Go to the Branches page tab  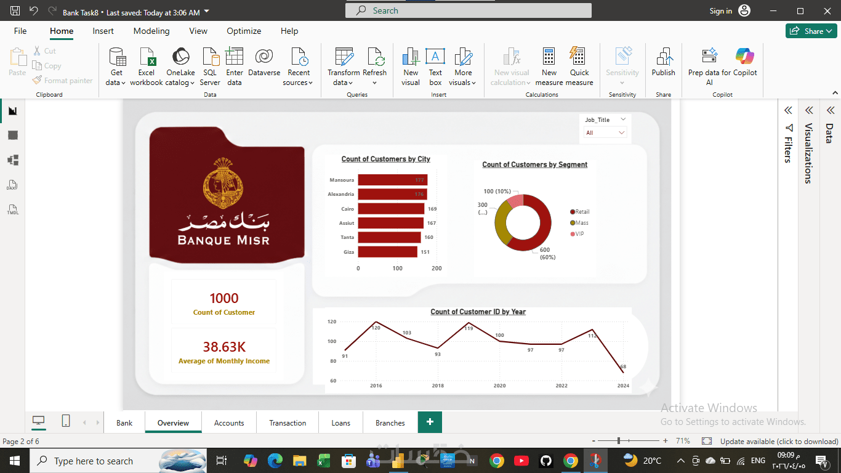(x=390, y=422)
